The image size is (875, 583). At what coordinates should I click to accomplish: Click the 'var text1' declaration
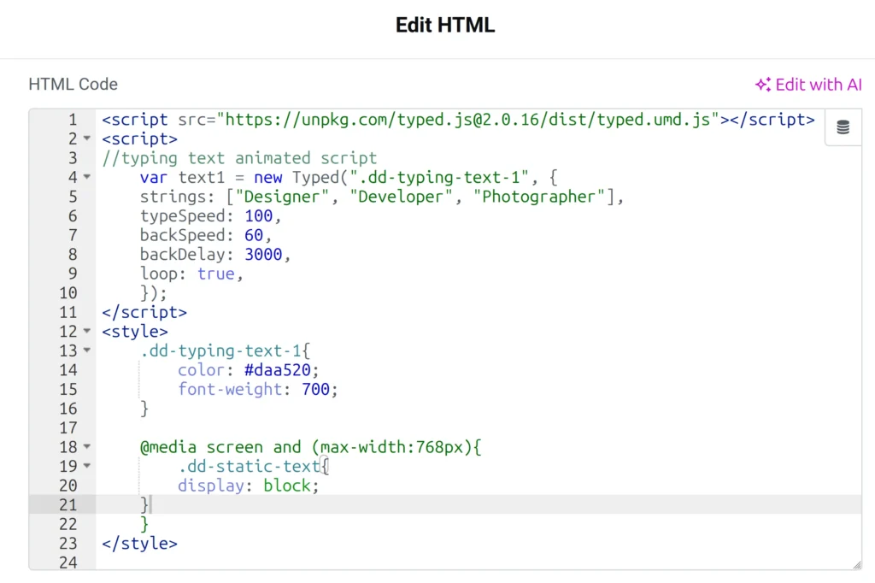(x=182, y=177)
